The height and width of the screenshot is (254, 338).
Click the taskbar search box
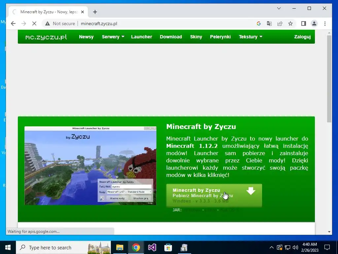64,247
